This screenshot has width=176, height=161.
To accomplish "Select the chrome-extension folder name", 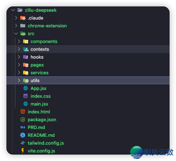I will pos(47,26).
